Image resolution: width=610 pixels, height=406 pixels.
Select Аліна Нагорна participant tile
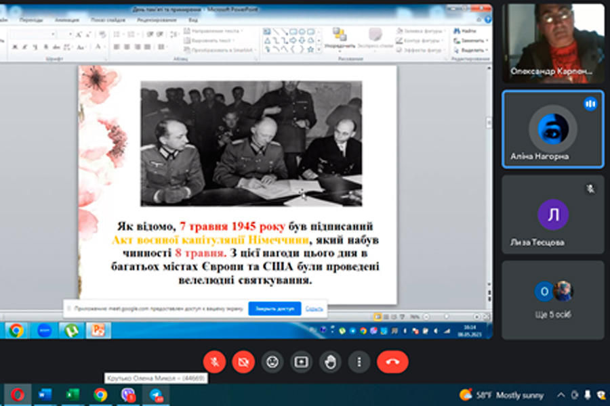[552, 129]
